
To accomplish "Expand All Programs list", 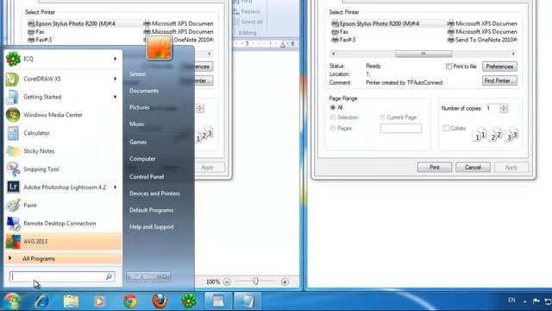I will point(63,259).
